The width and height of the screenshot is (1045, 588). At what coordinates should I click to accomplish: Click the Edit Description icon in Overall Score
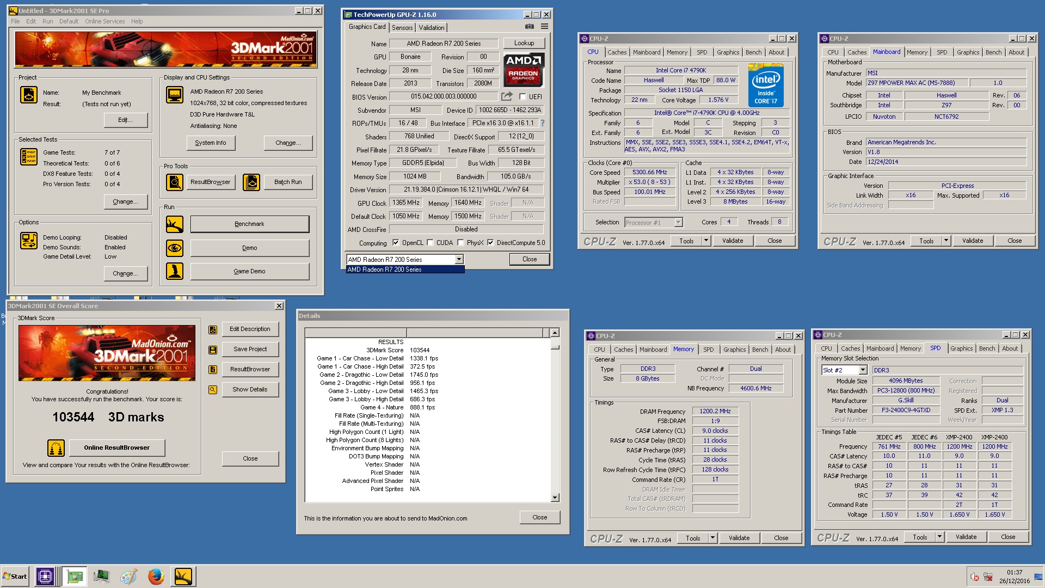[x=213, y=329]
